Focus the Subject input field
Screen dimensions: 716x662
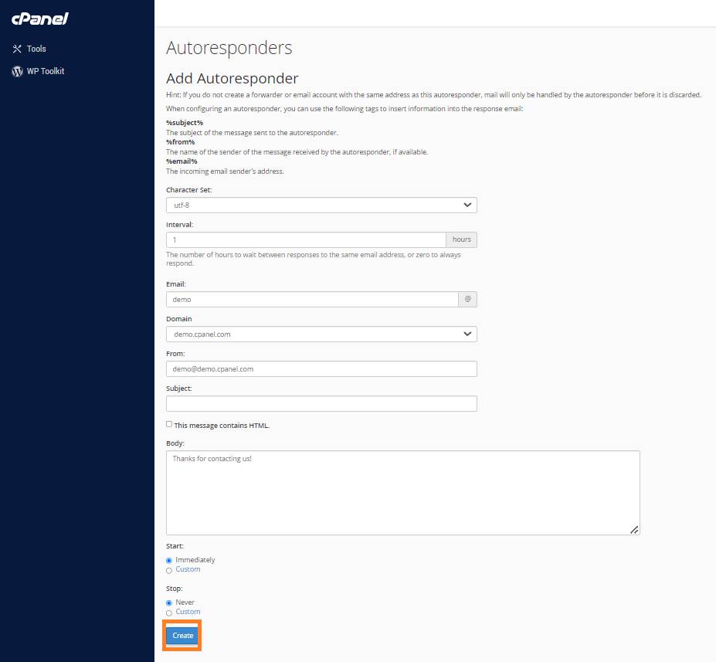321,403
